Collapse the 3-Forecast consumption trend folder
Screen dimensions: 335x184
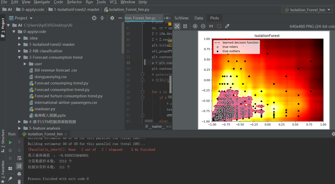20,57
